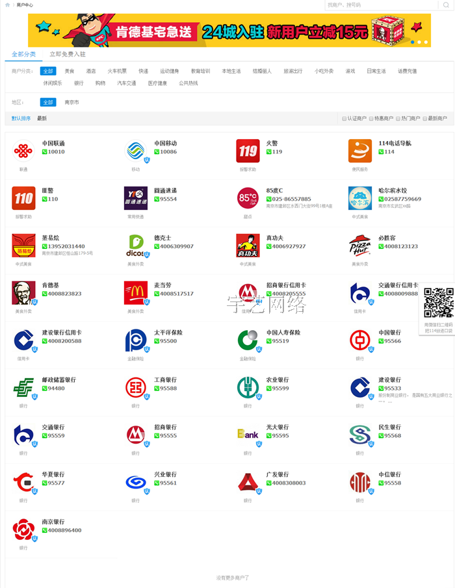Click the WeChat QR code image
Viewport: 455px width, 588px height.
pos(439,303)
